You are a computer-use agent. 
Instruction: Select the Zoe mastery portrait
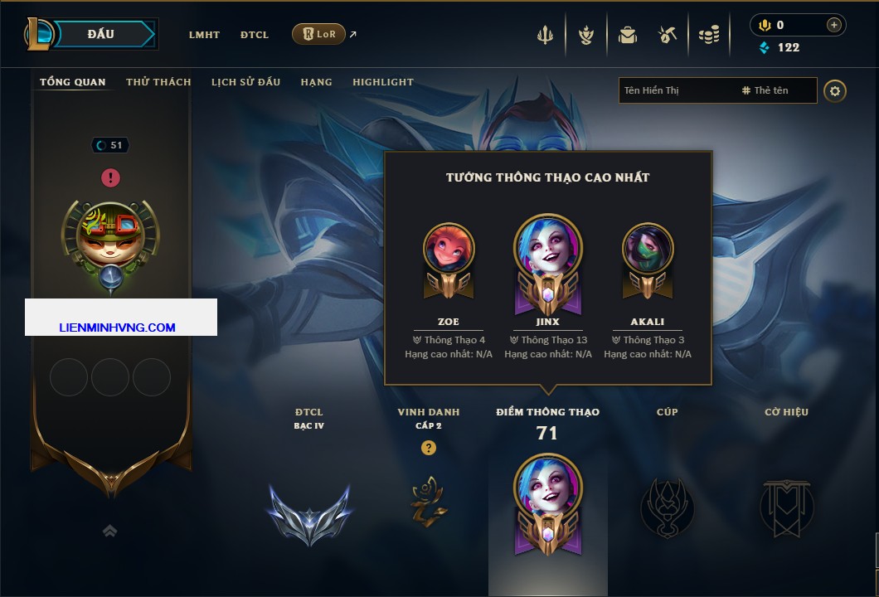coord(449,260)
